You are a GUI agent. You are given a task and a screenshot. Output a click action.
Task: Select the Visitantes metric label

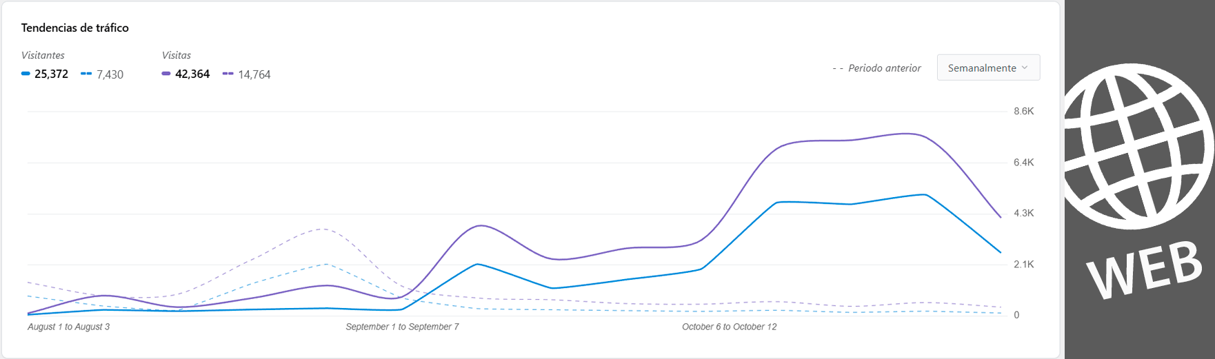pyautogui.click(x=43, y=55)
